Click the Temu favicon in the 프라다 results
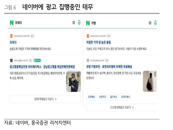The height and width of the screenshot is (130, 173). pyautogui.click(x=11, y=36)
